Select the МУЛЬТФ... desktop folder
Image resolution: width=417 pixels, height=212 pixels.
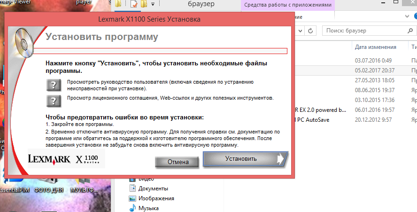tap(84, 185)
